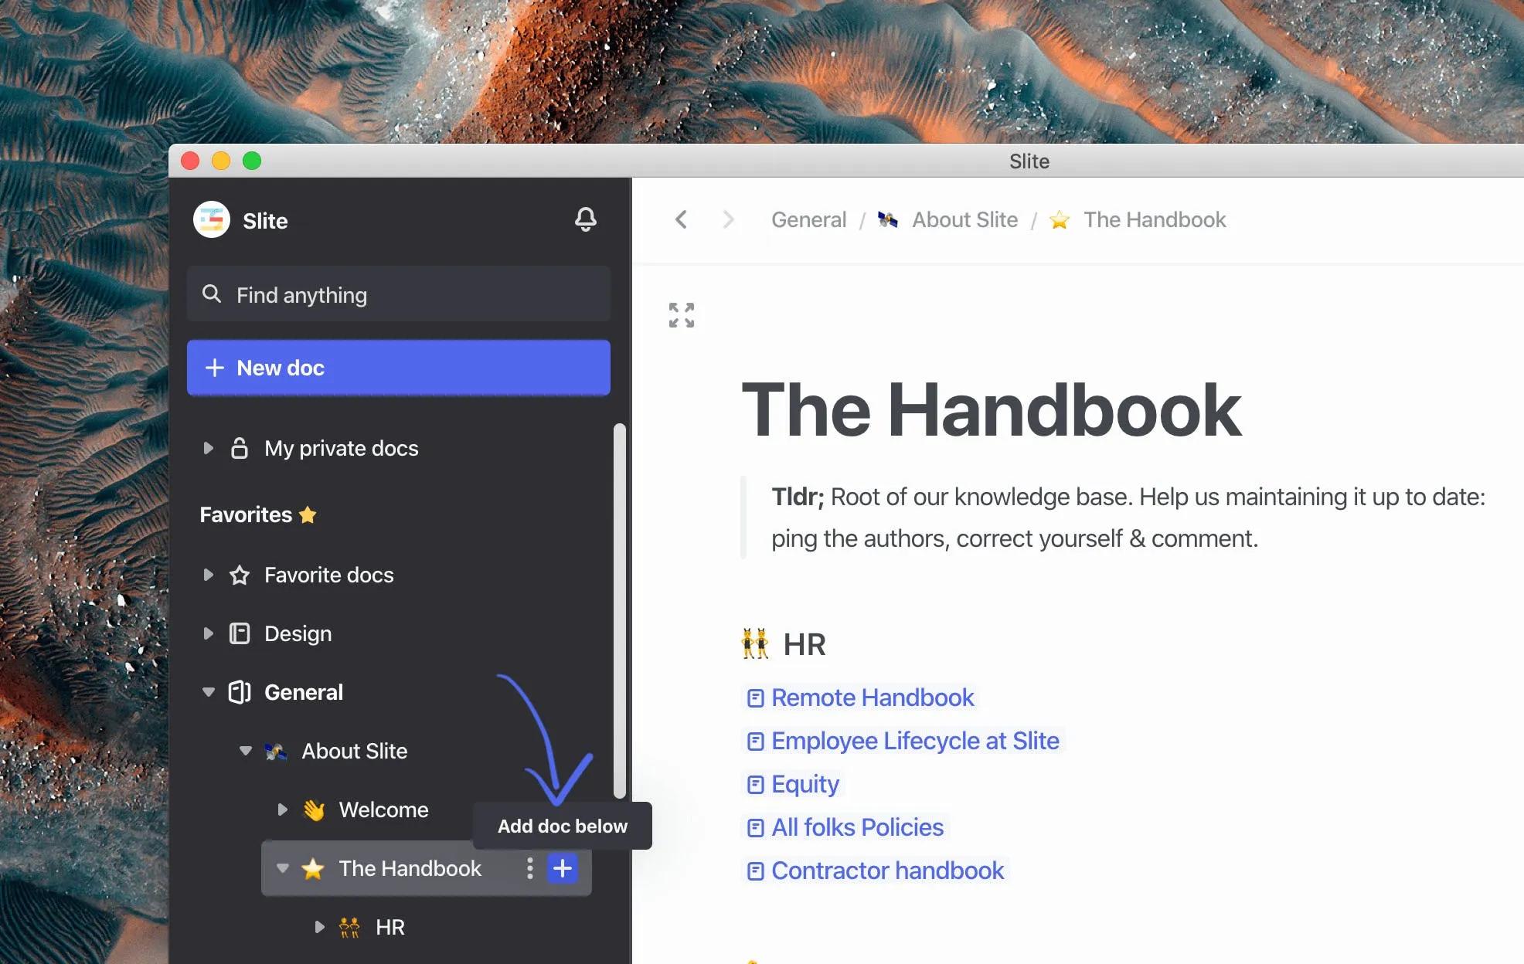
Task: Open My private docs
Action: [341, 448]
